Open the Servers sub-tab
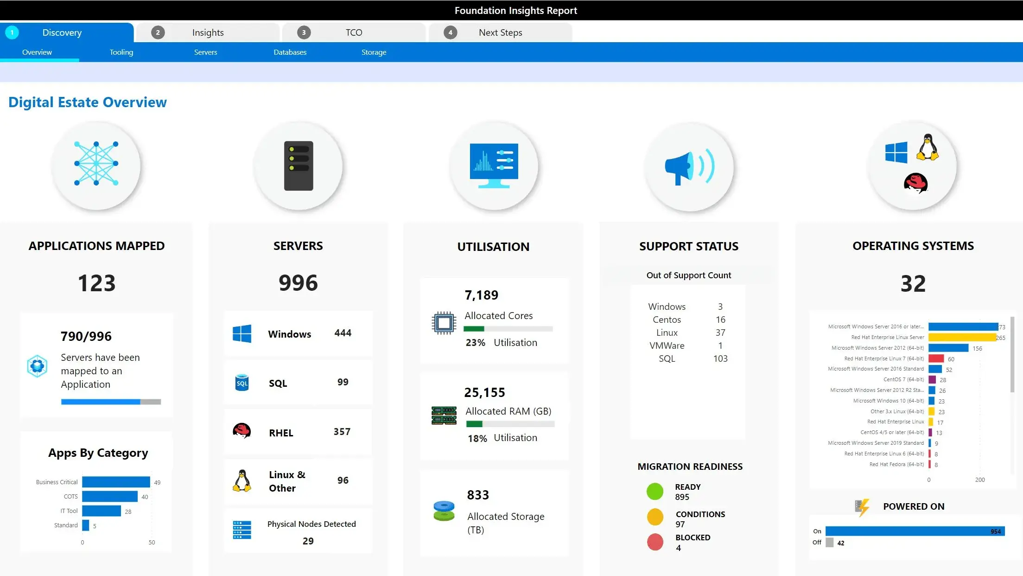The width and height of the screenshot is (1023, 576). (x=205, y=52)
